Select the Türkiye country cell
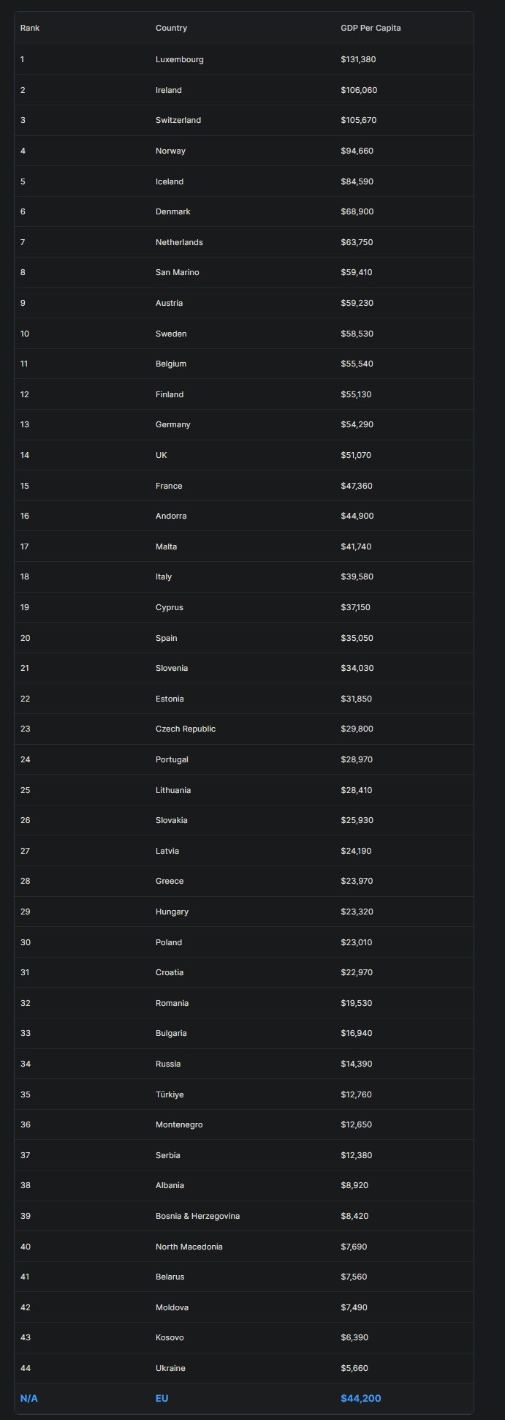 170,1094
